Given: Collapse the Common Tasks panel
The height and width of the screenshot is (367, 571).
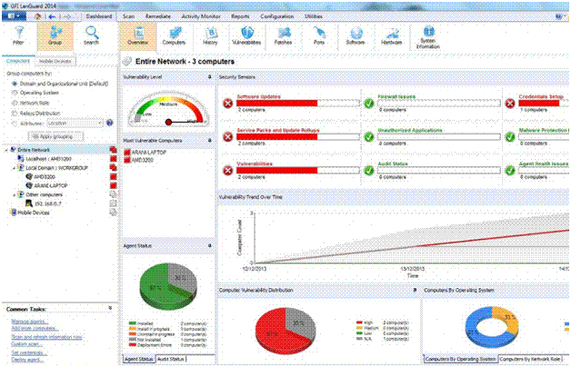Looking at the screenshot, I should point(110,308).
